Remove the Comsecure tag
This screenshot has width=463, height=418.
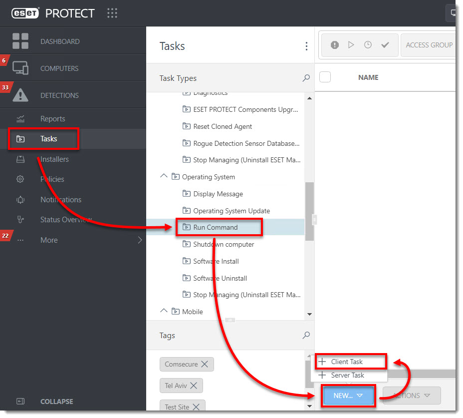(x=205, y=364)
